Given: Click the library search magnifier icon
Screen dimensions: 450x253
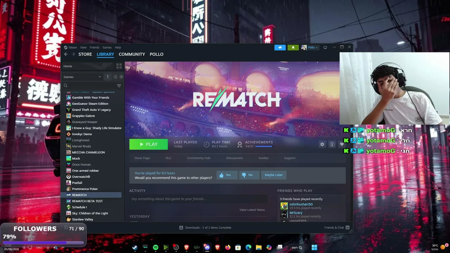Looking at the screenshot, I should [65, 85].
